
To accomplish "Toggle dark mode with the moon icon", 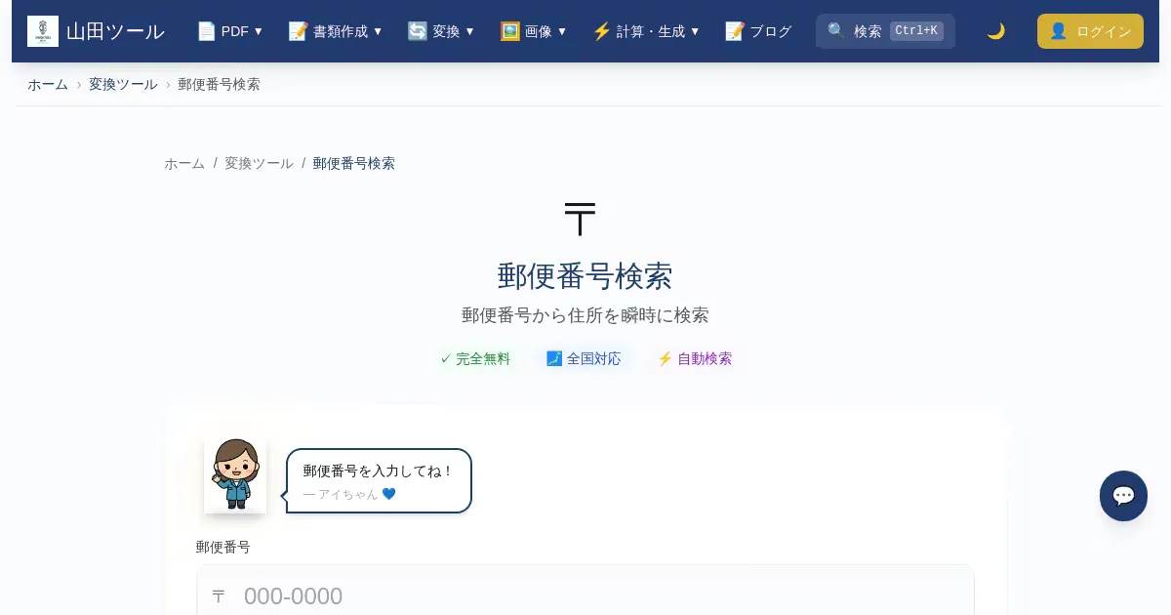I will tap(995, 31).
